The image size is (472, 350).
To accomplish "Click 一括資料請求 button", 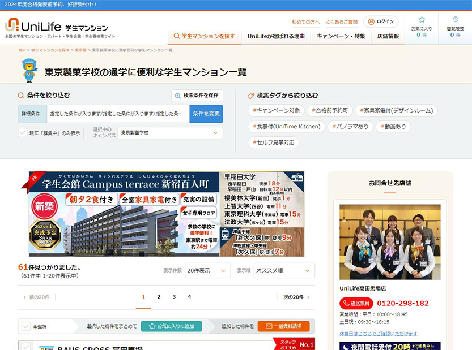I will [283, 326].
